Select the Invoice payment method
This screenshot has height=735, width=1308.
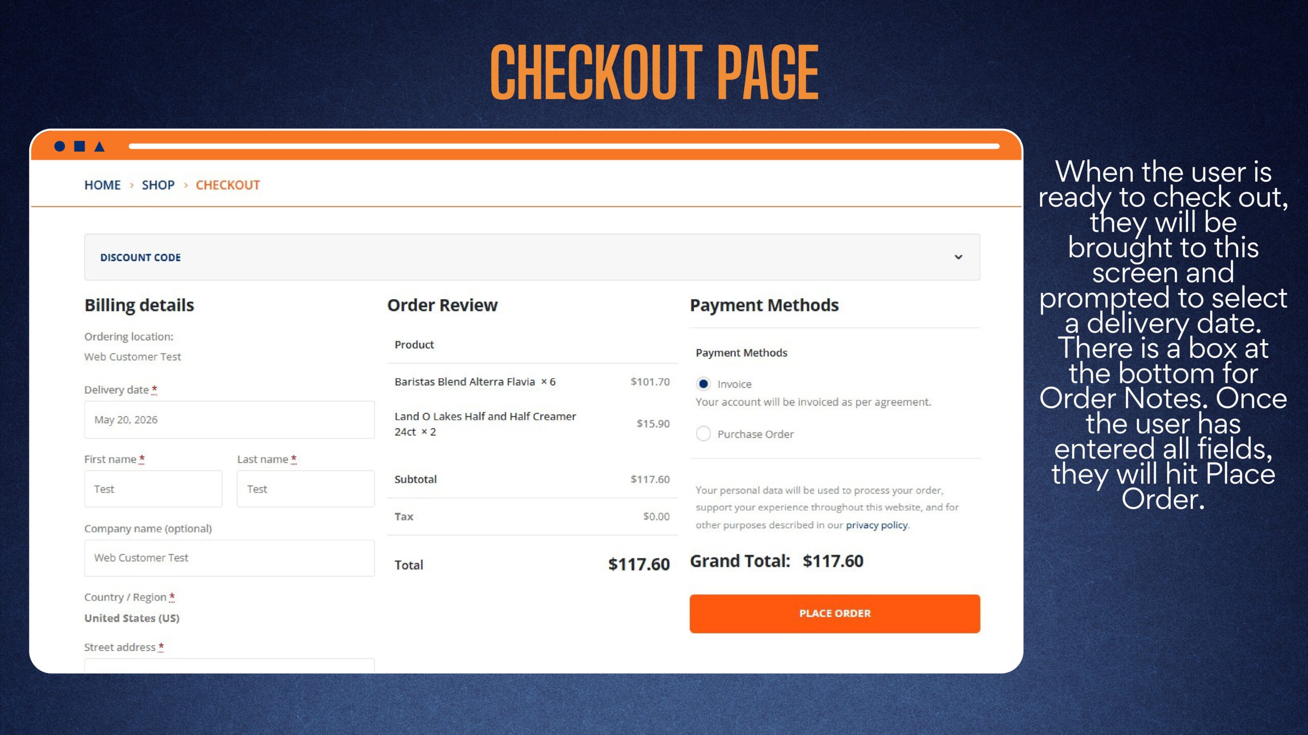click(704, 384)
